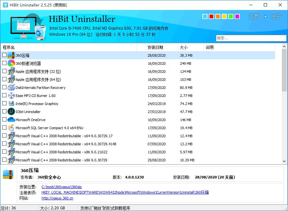Click the Apple 应用程序支持 (64 位) icon
This screenshot has width=288, height=211.
tap(11, 80)
